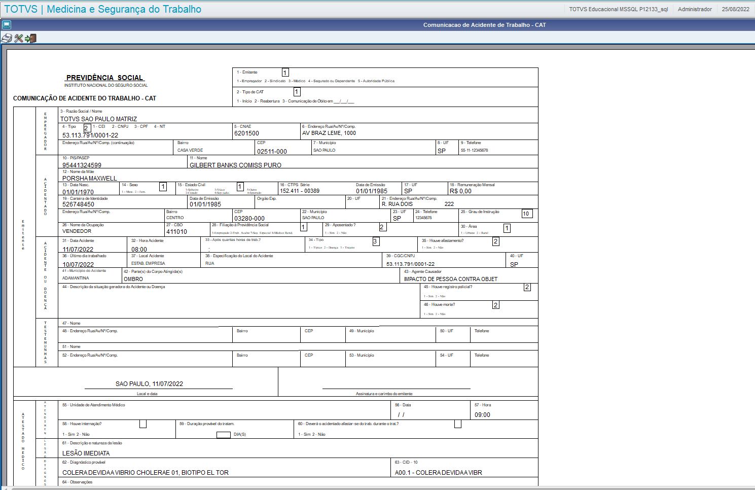Click the Houve morte code box

[496, 305]
